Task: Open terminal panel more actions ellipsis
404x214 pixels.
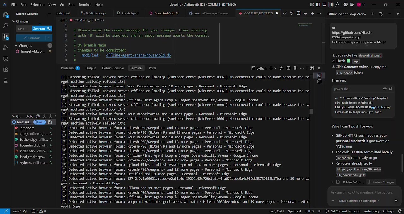Action: click(302, 68)
